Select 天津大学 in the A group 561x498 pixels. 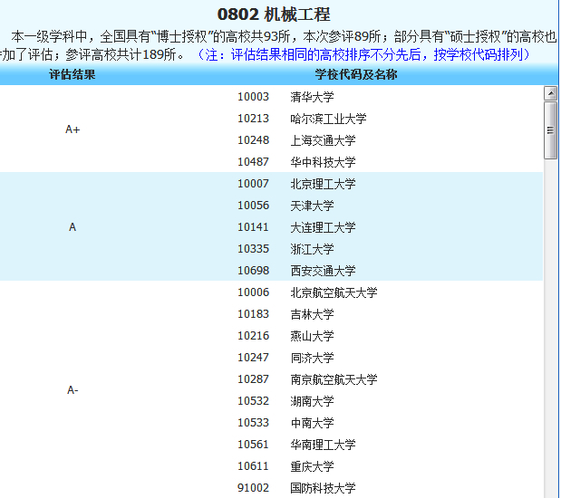pos(312,206)
